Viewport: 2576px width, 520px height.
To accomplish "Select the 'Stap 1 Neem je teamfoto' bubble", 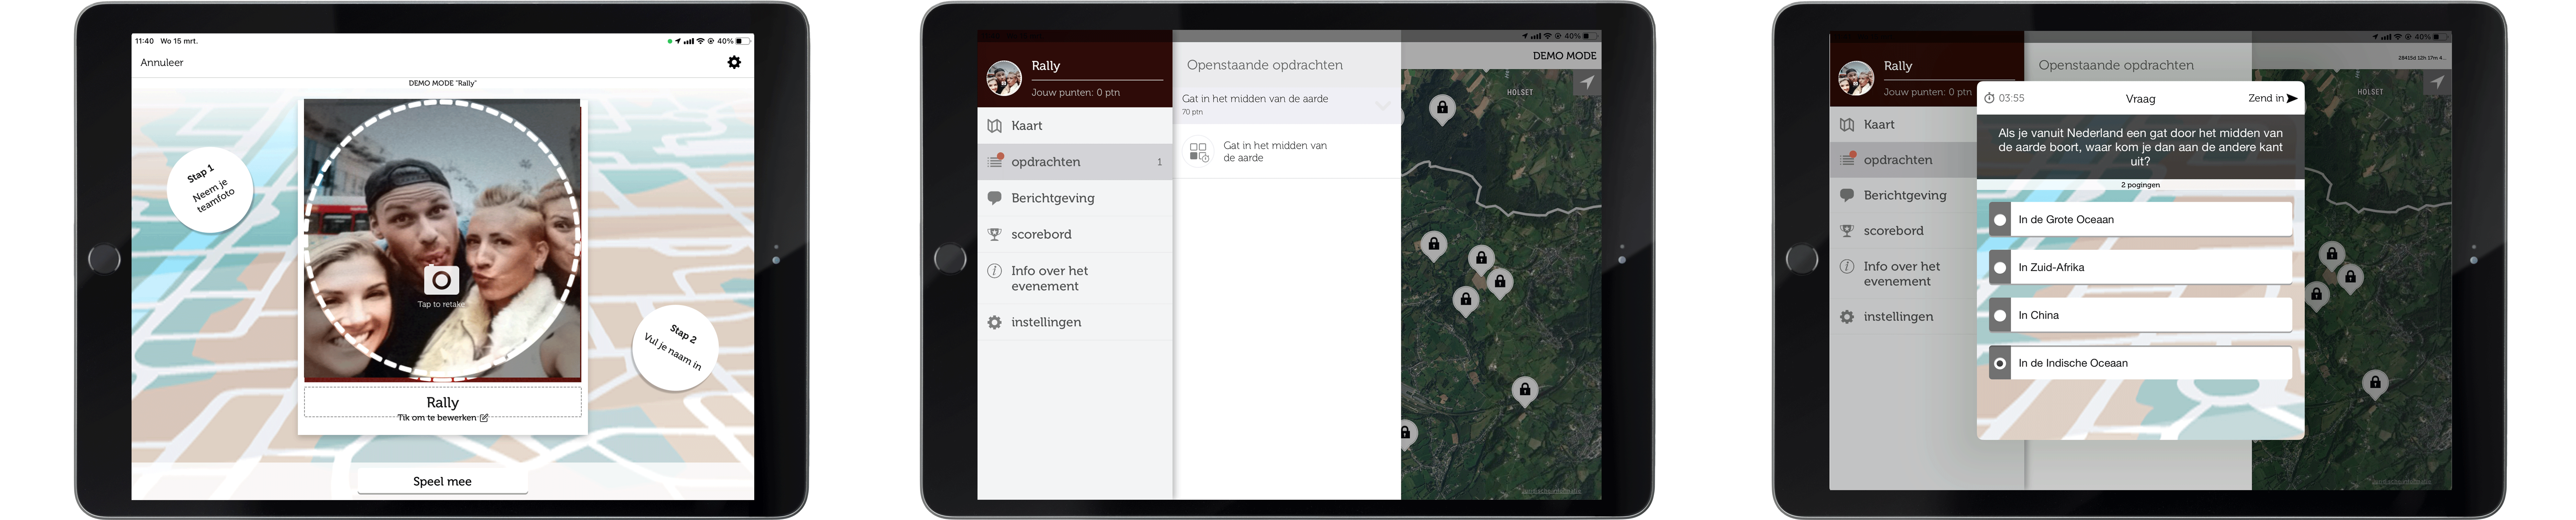I will (x=210, y=190).
